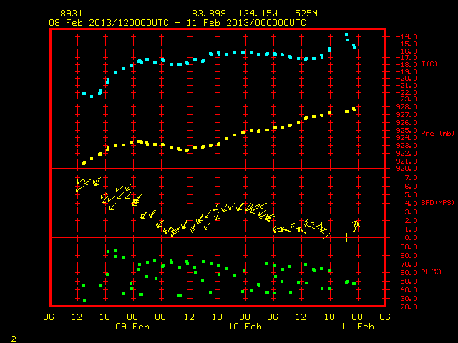This screenshot has width=458, height=343.
Task: Click the lowest green humidity point near 30%
Action: click(84, 300)
